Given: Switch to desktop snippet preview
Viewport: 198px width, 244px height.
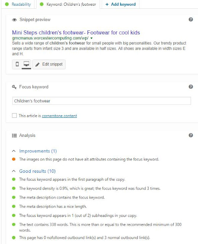Looking at the screenshot, I should [x=26, y=64].
